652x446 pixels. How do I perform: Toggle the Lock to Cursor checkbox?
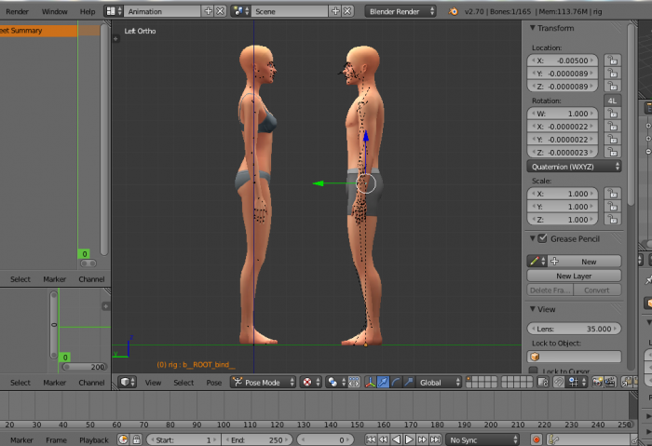point(534,372)
